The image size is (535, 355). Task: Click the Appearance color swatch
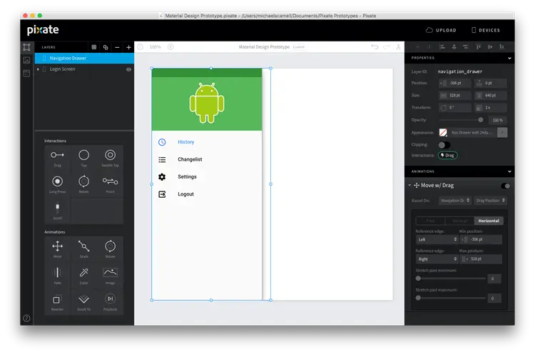[443, 133]
